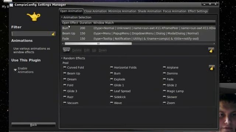Enable the Explode effect checkbox
Viewport: 236px width, 132px height.
click(111, 79)
